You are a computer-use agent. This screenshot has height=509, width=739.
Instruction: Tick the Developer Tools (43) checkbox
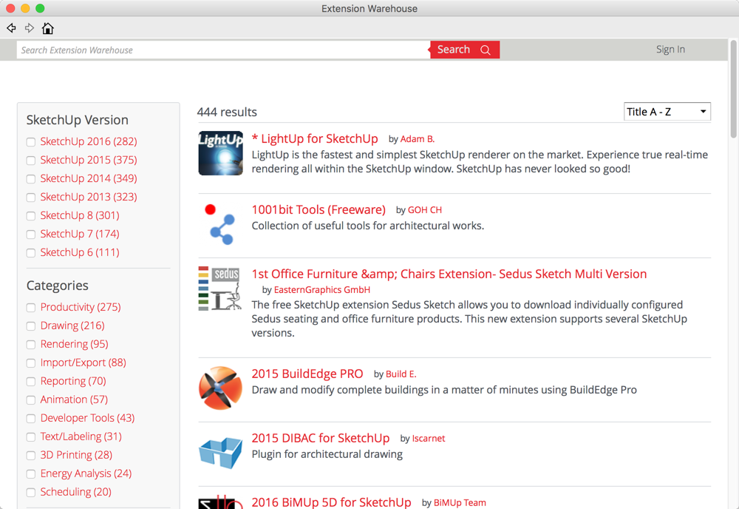(x=31, y=419)
